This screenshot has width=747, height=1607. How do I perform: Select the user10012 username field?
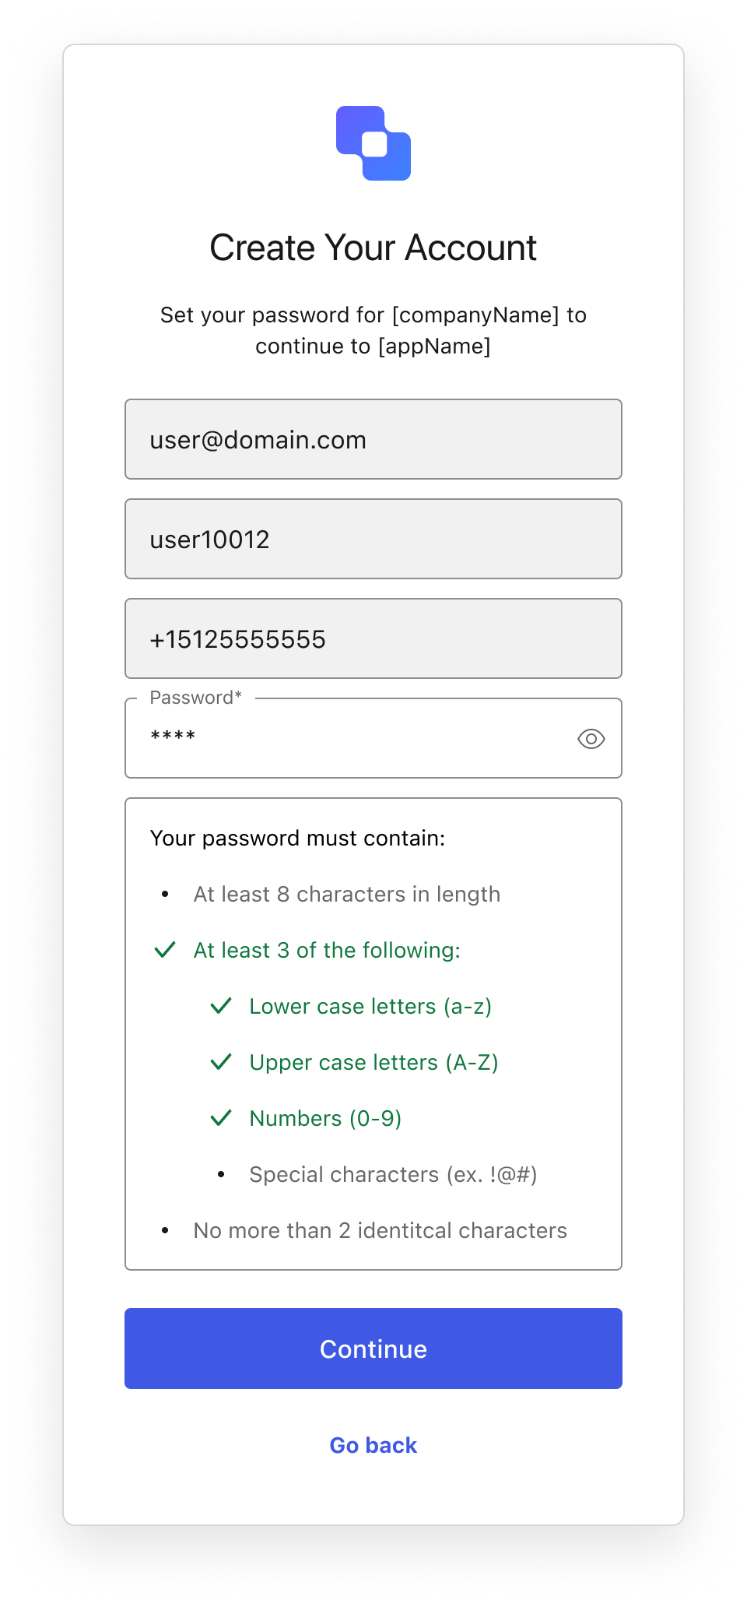373,539
